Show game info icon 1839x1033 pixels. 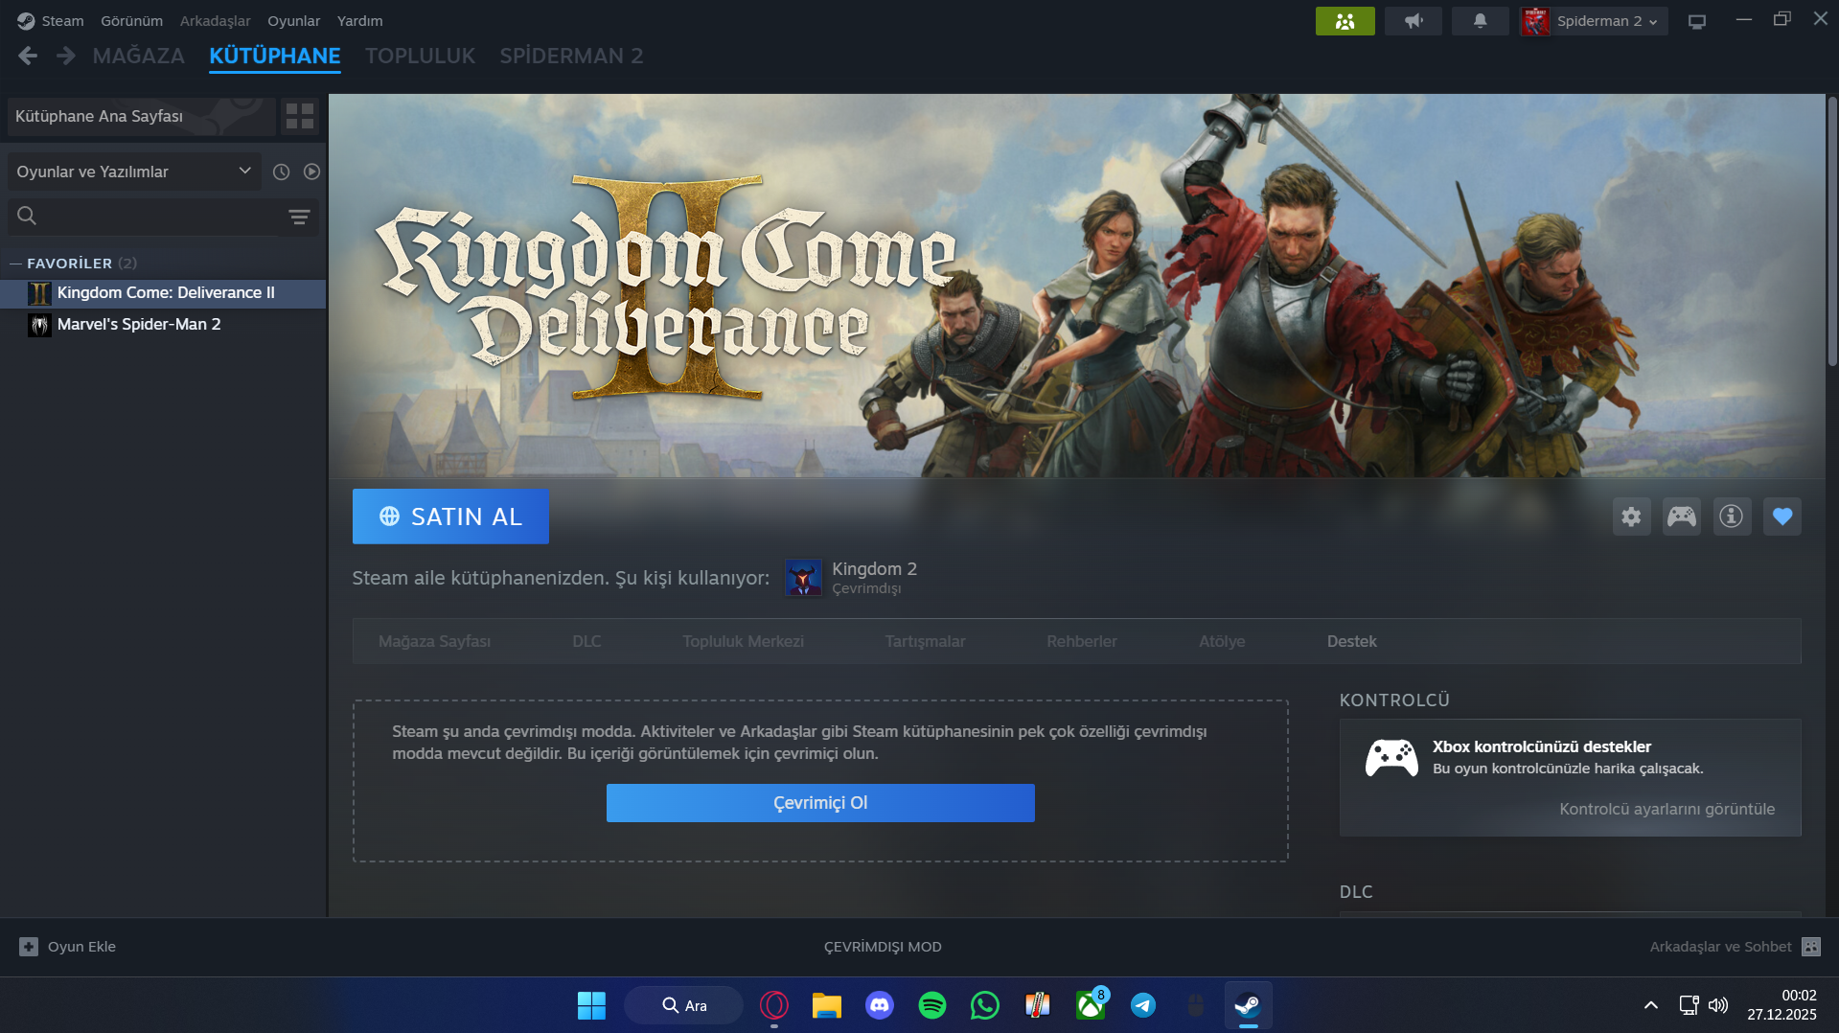(x=1731, y=516)
